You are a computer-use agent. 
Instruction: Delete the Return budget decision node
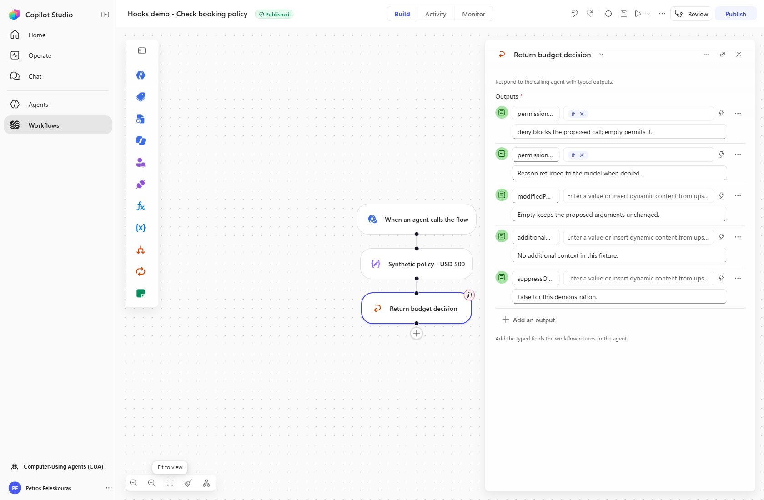pos(469,295)
